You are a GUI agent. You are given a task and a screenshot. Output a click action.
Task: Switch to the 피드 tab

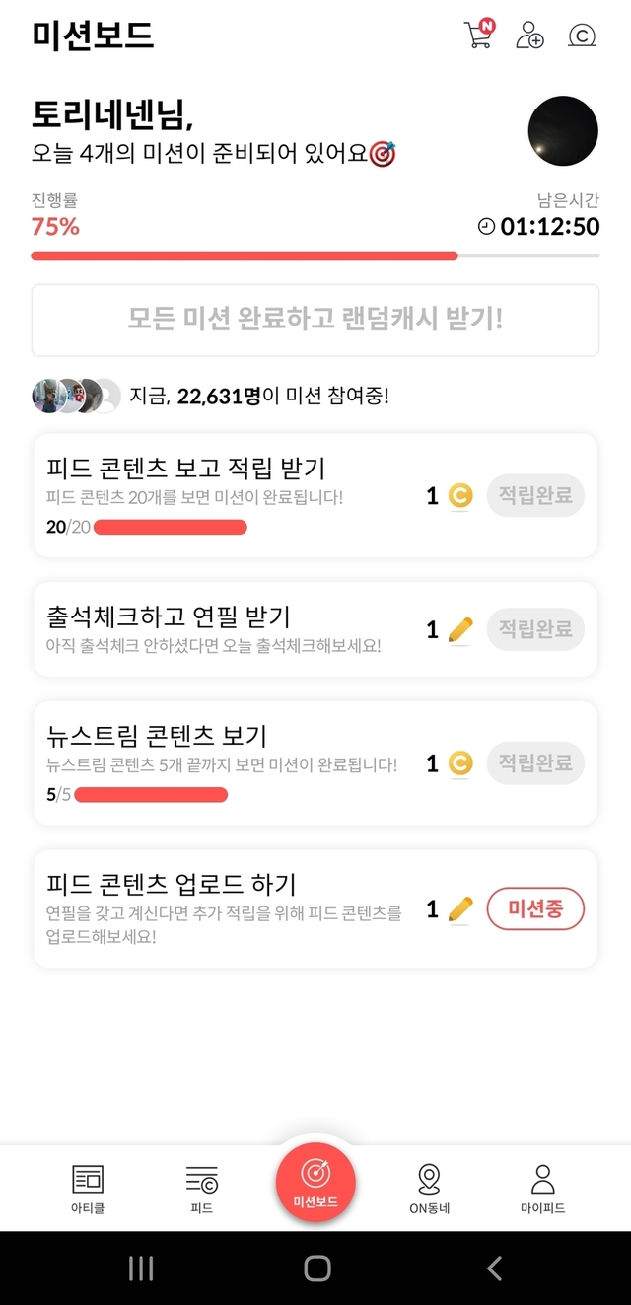(x=201, y=1187)
